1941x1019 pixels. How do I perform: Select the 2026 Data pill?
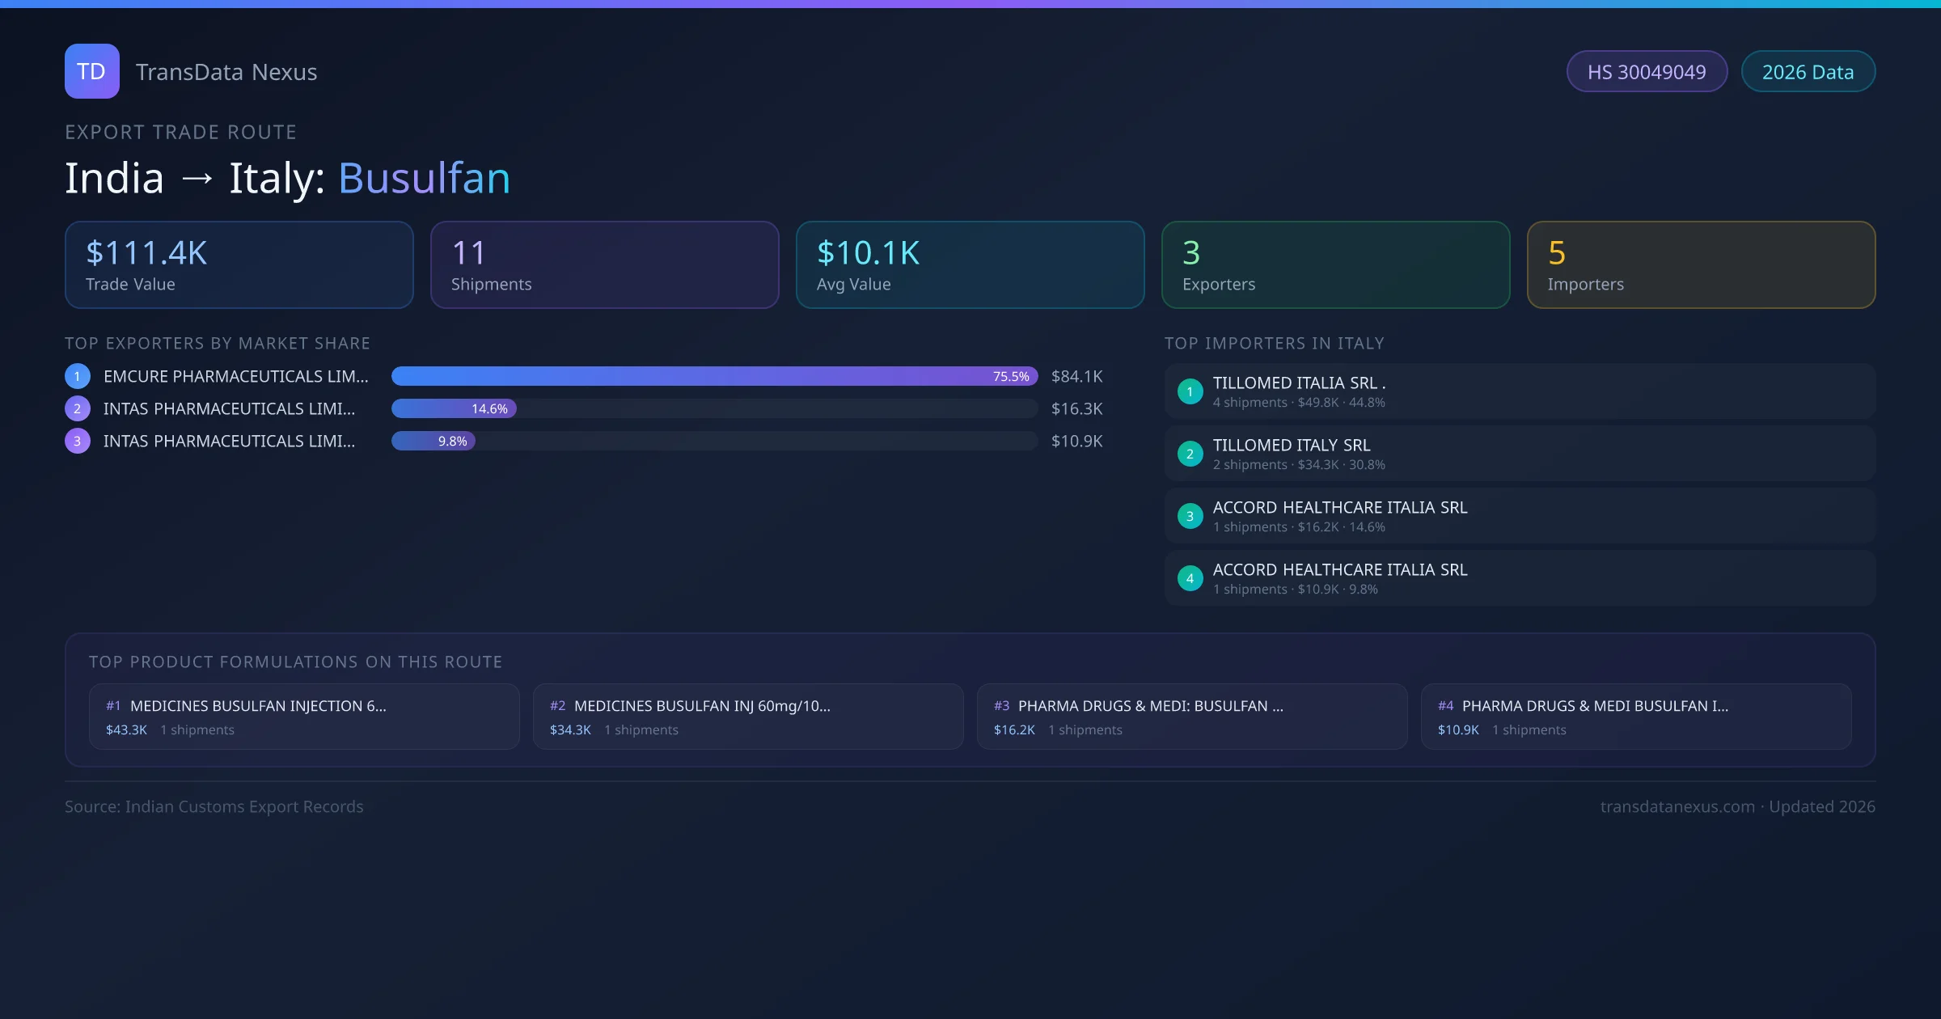click(1808, 72)
